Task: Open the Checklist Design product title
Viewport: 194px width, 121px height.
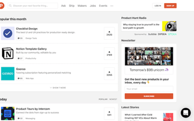Action: (x=27, y=29)
